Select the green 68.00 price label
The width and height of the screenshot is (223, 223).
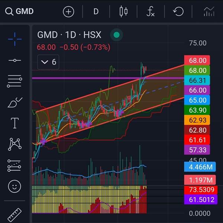coord(197,70)
